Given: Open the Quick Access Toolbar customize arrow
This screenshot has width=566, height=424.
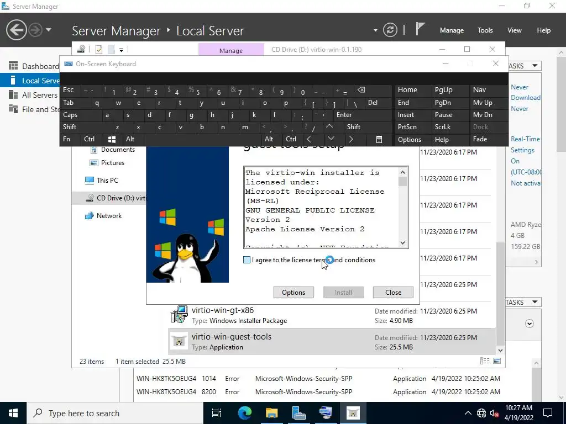Looking at the screenshot, I should (x=121, y=50).
